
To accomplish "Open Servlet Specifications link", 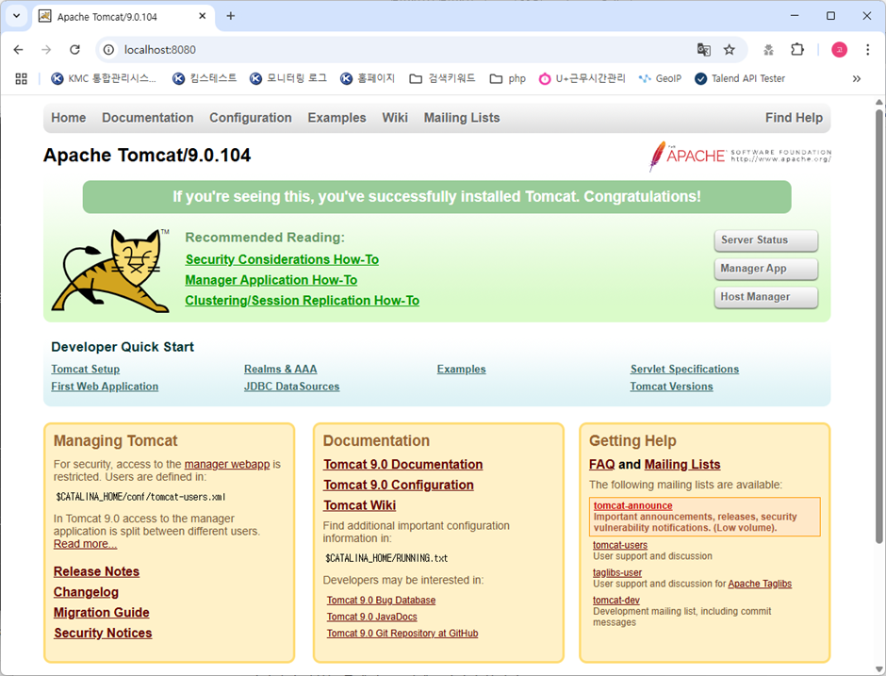I will click(x=684, y=369).
